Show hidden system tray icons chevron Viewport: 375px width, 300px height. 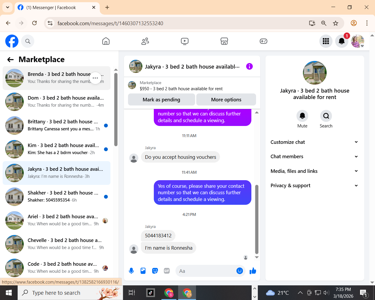[x=300, y=293]
